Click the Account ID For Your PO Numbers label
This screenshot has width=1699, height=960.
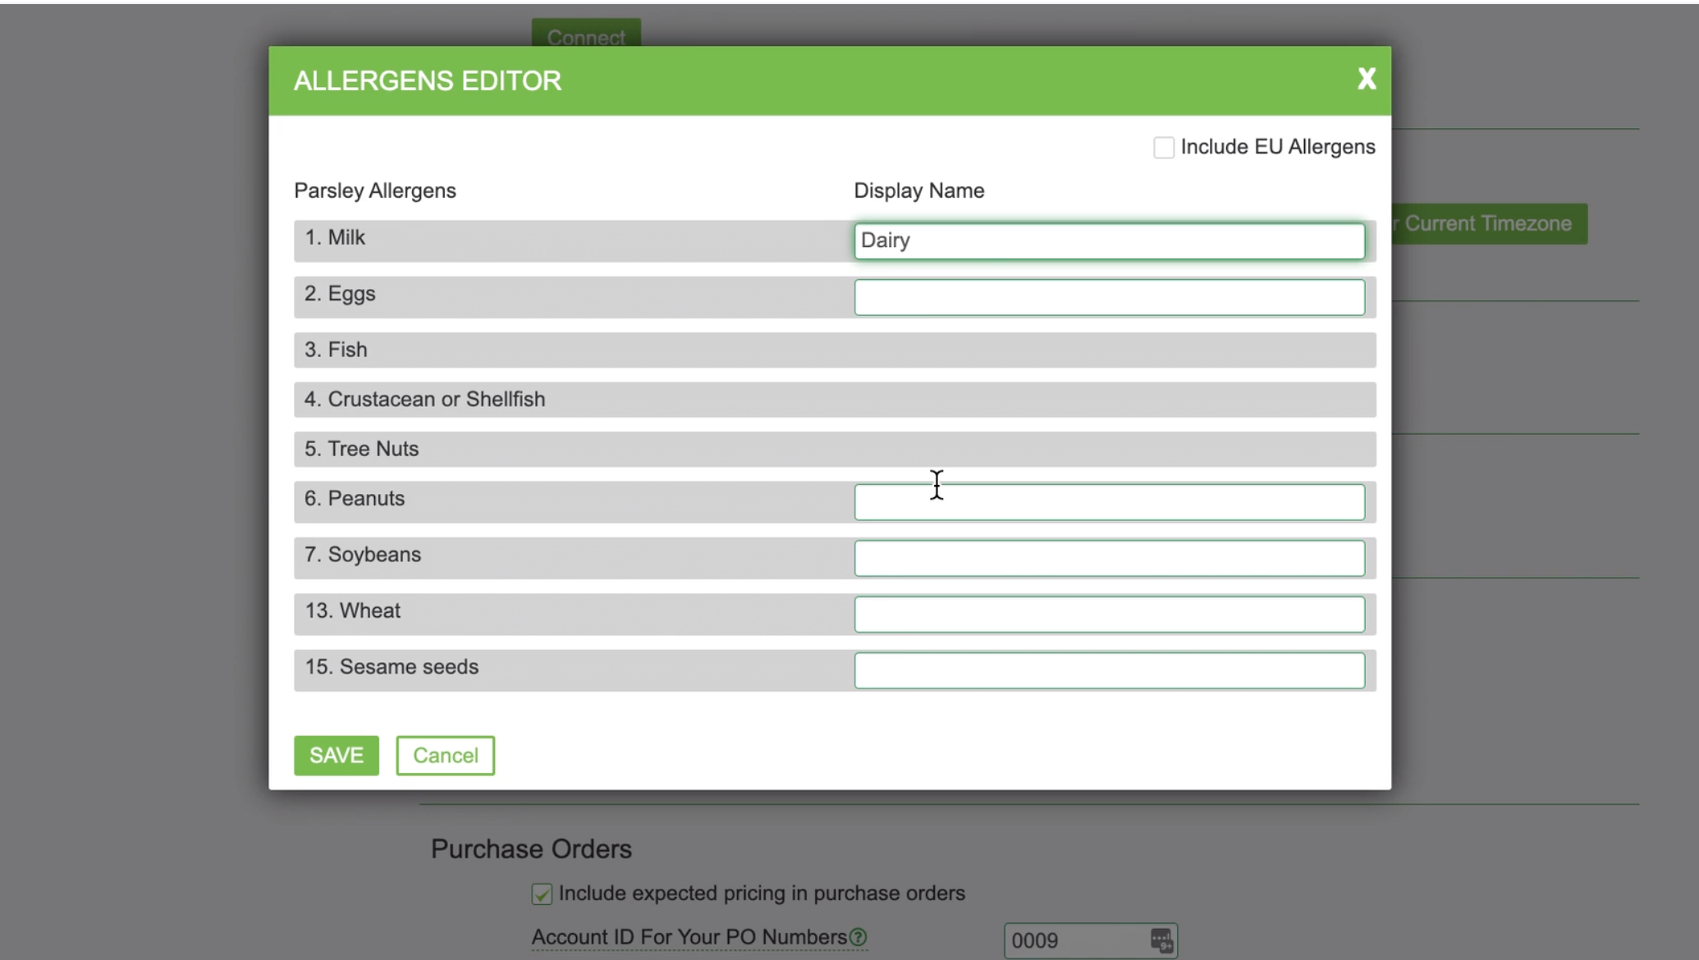689,937
